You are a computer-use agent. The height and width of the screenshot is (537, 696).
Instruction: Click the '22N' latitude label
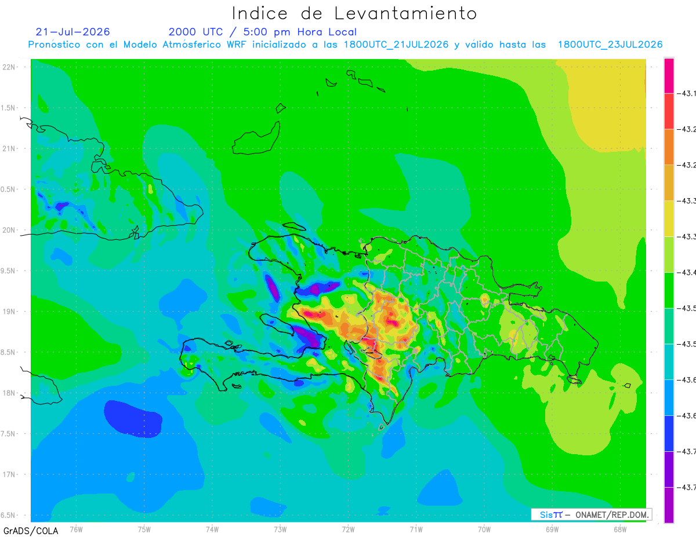pyautogui.click(x=10, y=67)
